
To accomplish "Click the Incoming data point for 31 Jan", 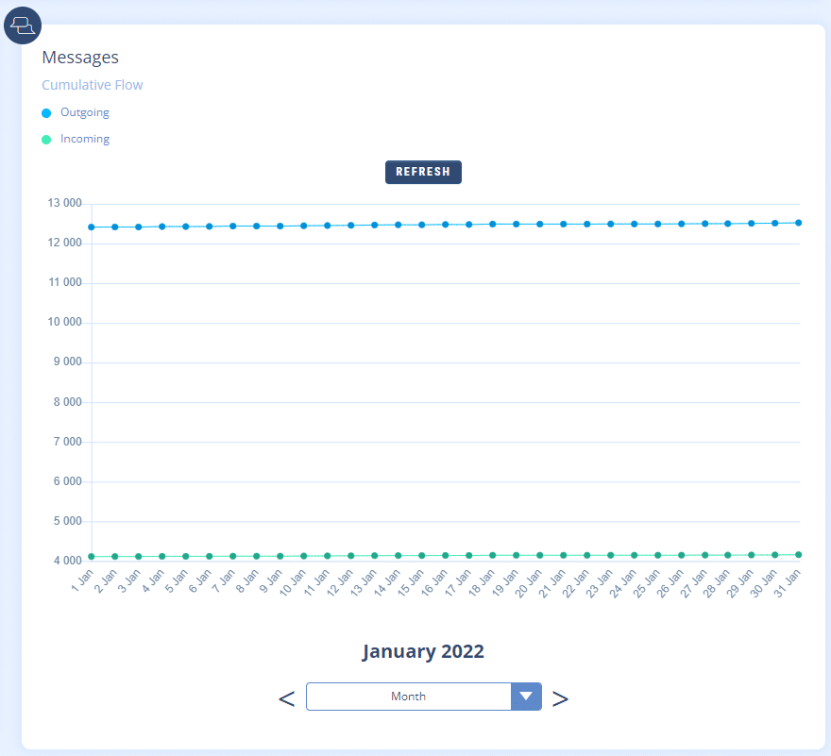I will pos(799,555).
